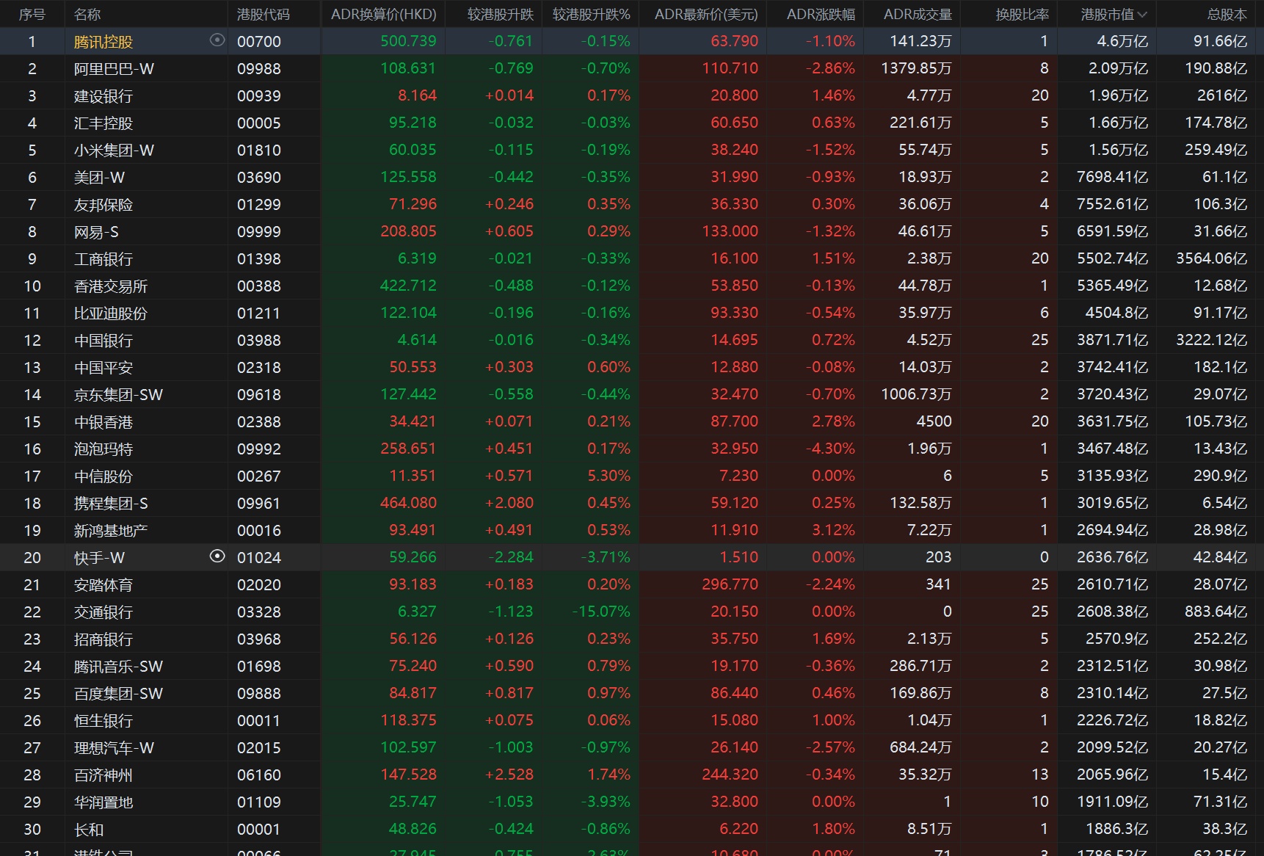Image resolution: width=1264 pixels, height=856 pixels.
Task: Click the circular marker icon beside 快手-W
Action: click(x=217, y=556)
